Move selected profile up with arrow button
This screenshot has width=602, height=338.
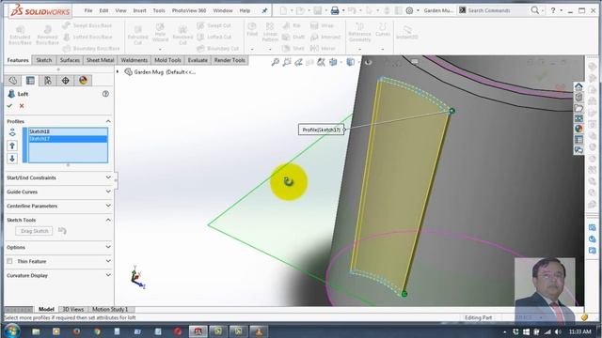pyautogui.click(x=12, y=146)
